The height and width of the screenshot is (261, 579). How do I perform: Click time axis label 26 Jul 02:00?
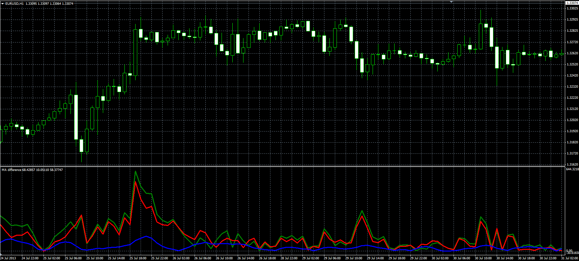[x=181, y=258]
